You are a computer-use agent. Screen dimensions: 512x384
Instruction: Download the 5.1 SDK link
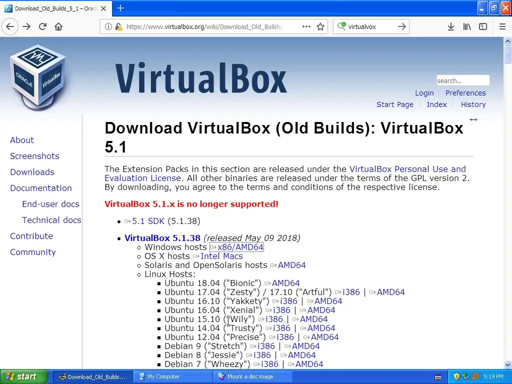(148, 221)
